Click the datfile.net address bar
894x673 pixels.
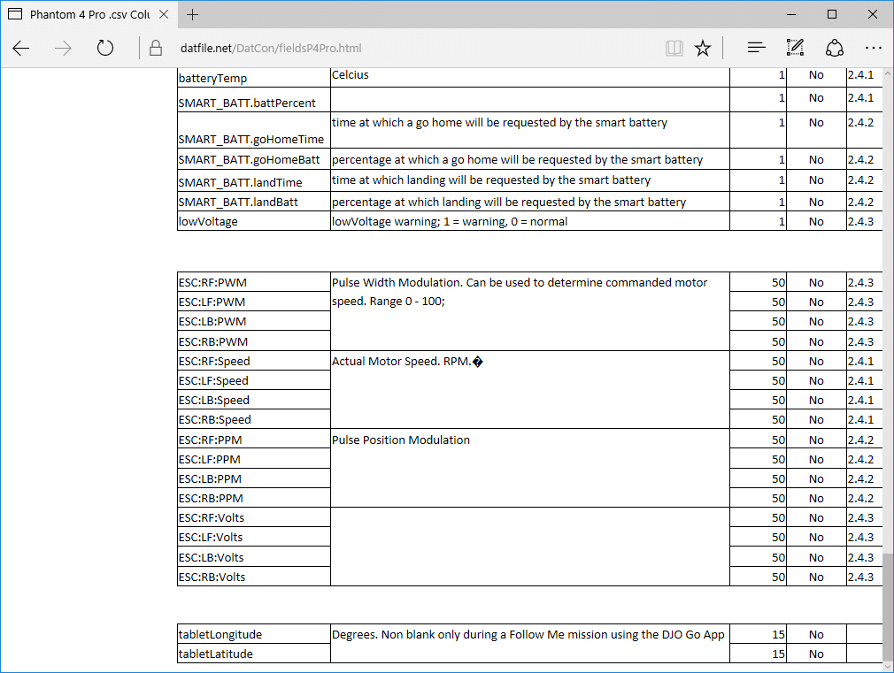[x=354, y=49]
